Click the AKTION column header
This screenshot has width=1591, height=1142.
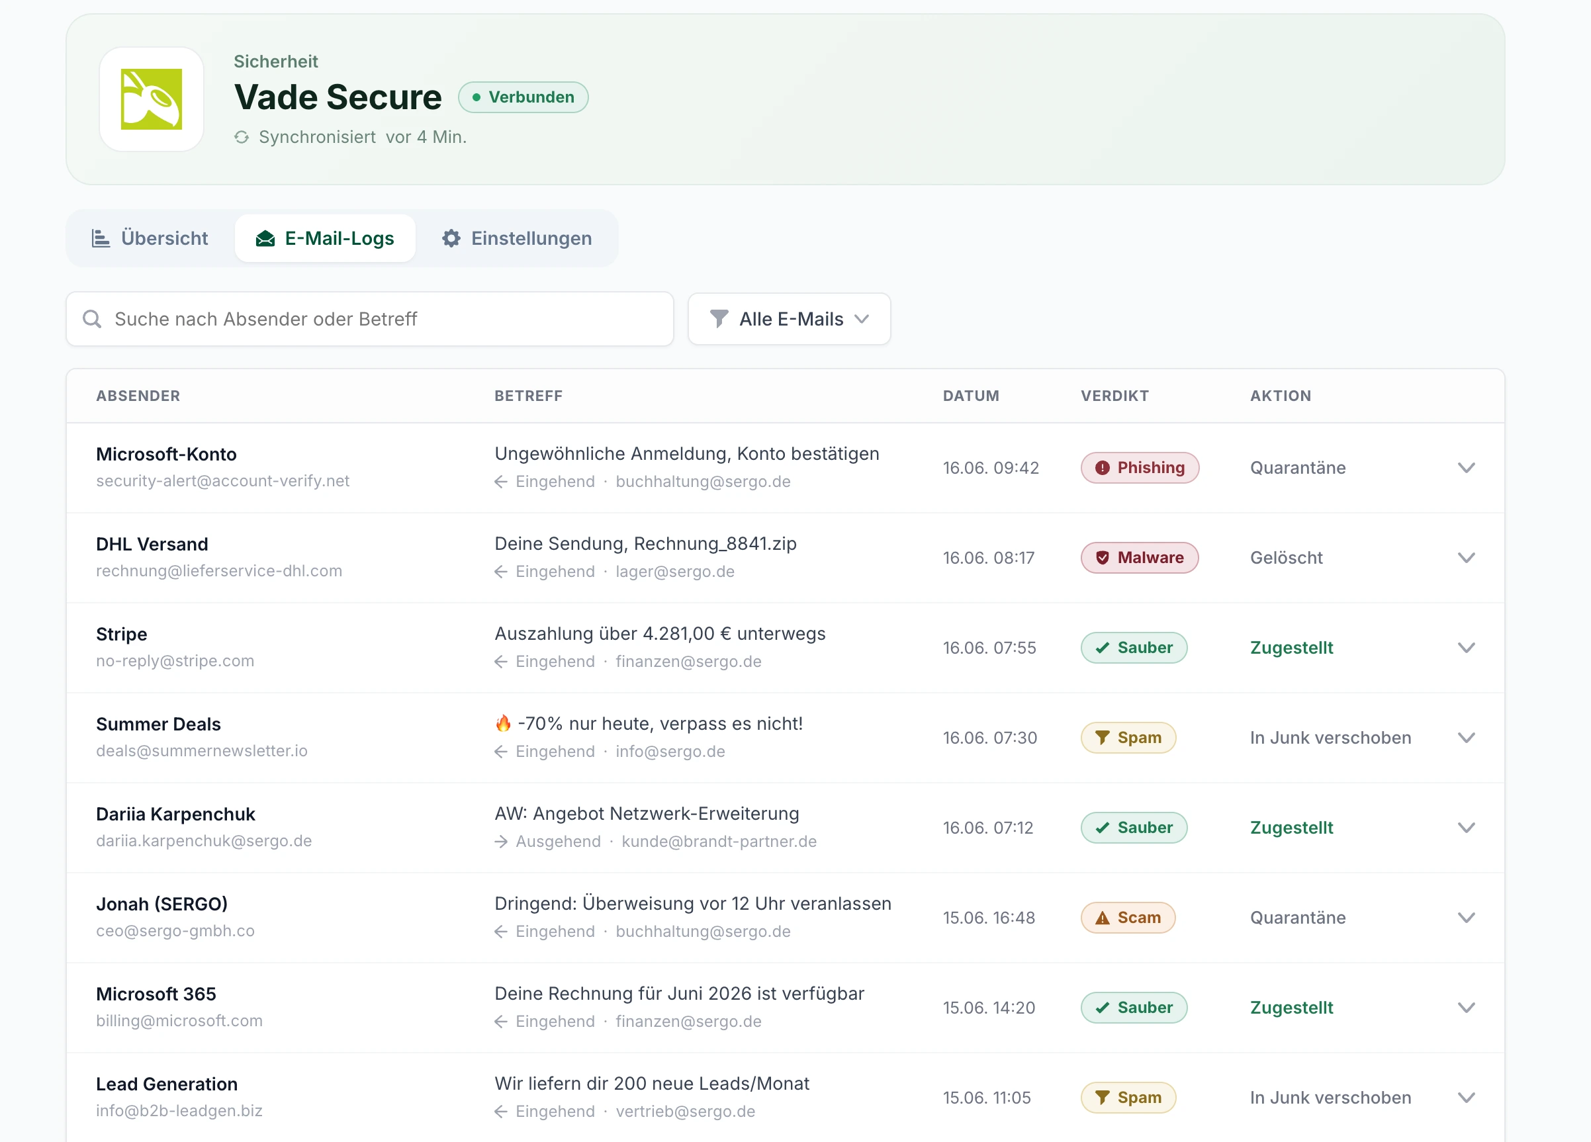click(1280, 396)
